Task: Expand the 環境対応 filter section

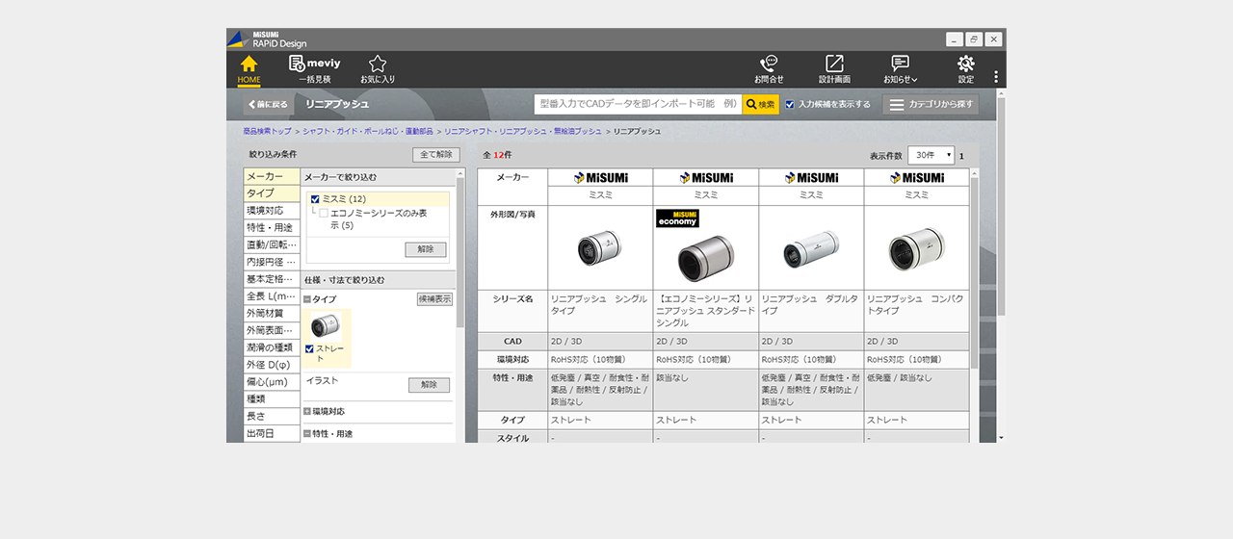Action: point(307,411)
